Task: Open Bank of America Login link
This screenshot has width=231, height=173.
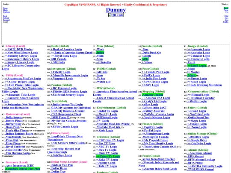Action: click(66, 50)
